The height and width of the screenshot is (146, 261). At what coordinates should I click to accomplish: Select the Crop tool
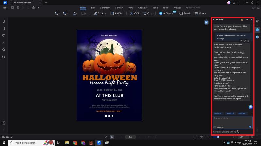point(148,13)
